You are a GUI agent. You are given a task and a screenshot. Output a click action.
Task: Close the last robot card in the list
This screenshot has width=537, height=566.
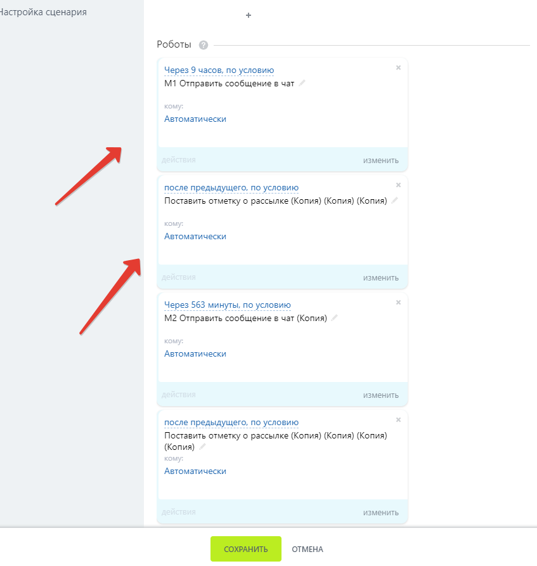398,420
